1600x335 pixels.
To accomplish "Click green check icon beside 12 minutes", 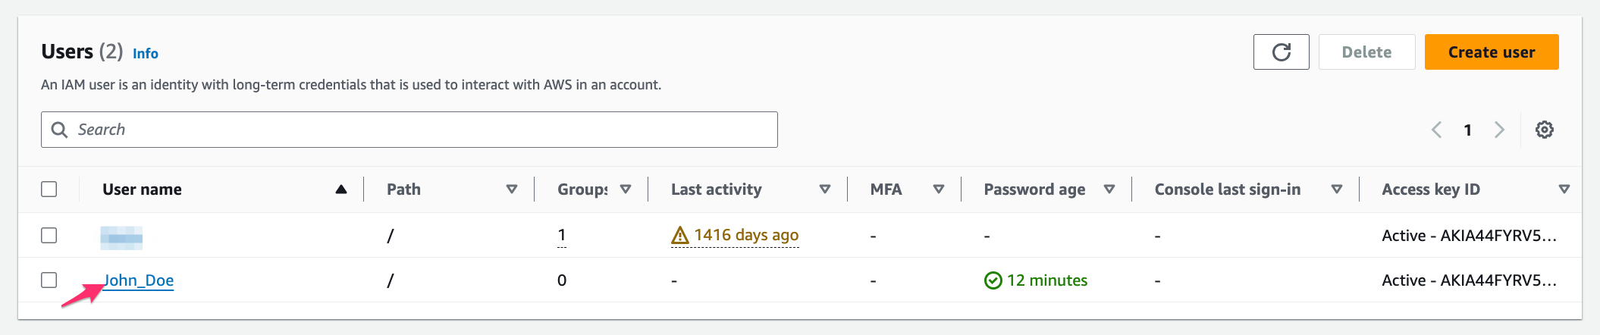I will coord(993,280).
